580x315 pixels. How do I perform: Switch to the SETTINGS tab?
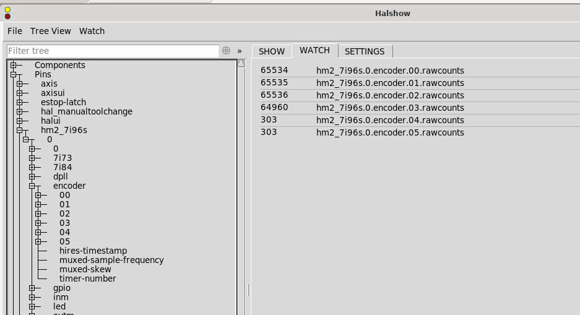coord(365,51)
